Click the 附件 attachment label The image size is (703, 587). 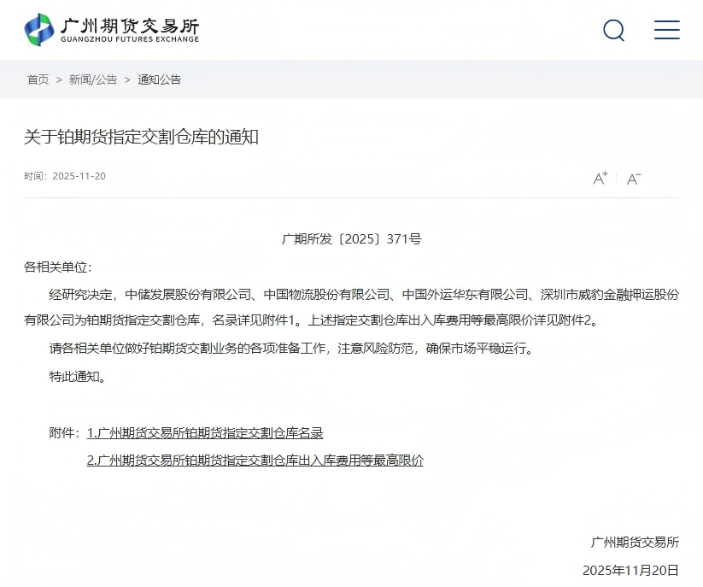[62, 433]
